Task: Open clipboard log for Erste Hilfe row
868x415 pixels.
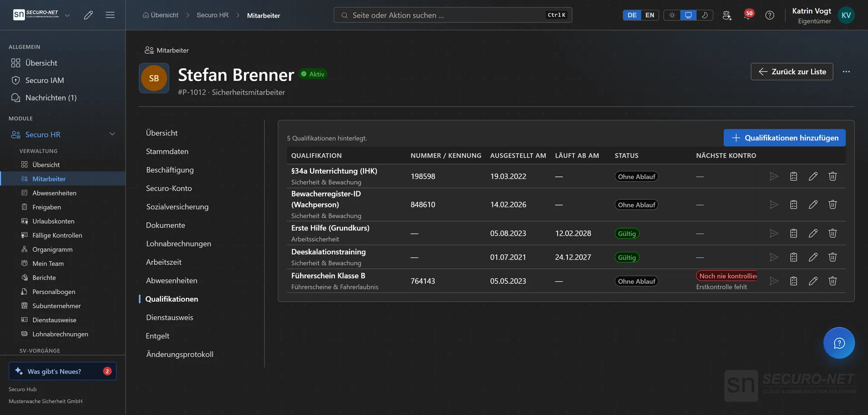Action: point(794,233)
